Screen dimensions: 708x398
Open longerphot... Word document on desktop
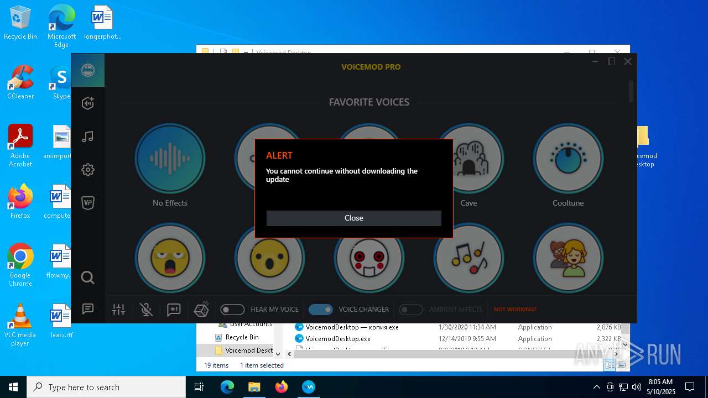[102, 23]
